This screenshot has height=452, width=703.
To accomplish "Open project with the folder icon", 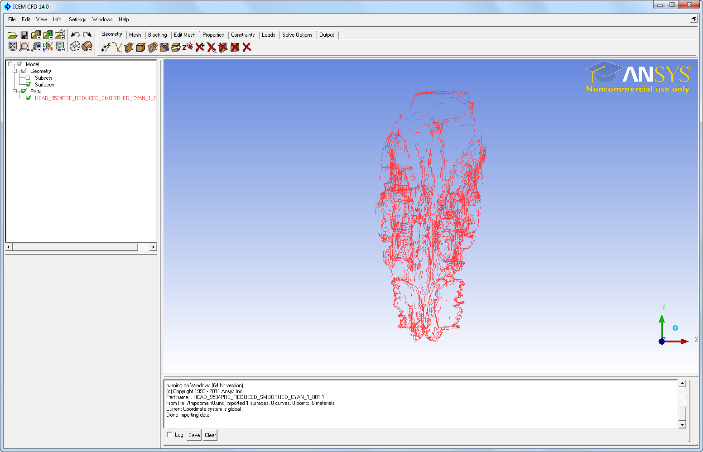I will (12, 35).
